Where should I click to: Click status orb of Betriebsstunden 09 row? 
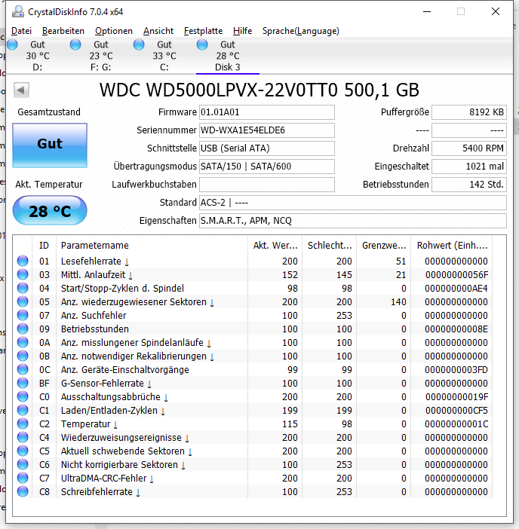tap(23, 329)
